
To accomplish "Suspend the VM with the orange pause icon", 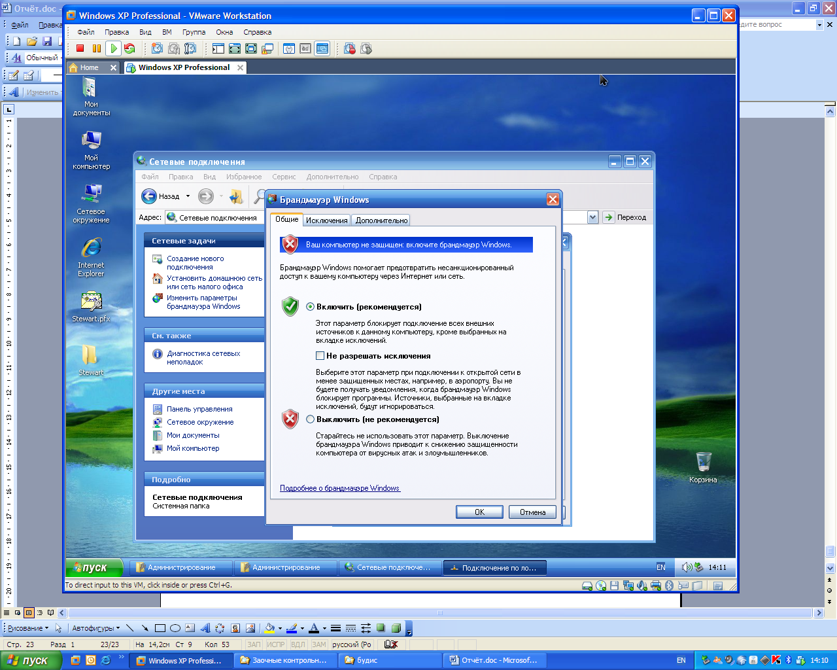I will click(x=97, y=48).
